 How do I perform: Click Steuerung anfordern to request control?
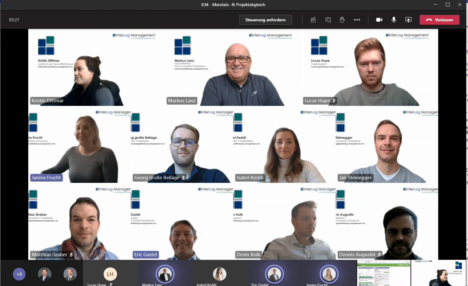(266, 20)
